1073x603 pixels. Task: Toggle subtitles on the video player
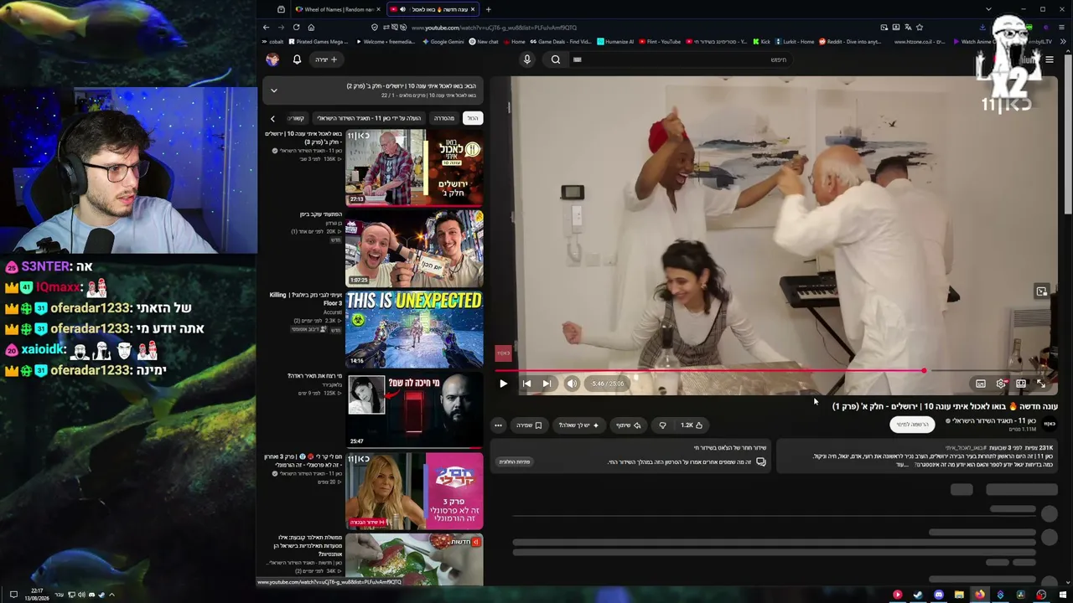pos(981,384)
